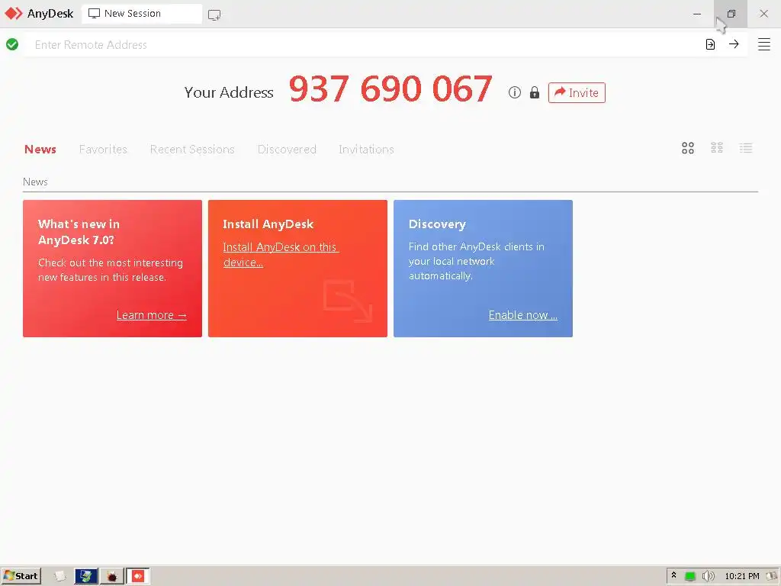This screenshot has width=781, height=586.
Task: Switch to the Favorites tab
Action: 103,149
